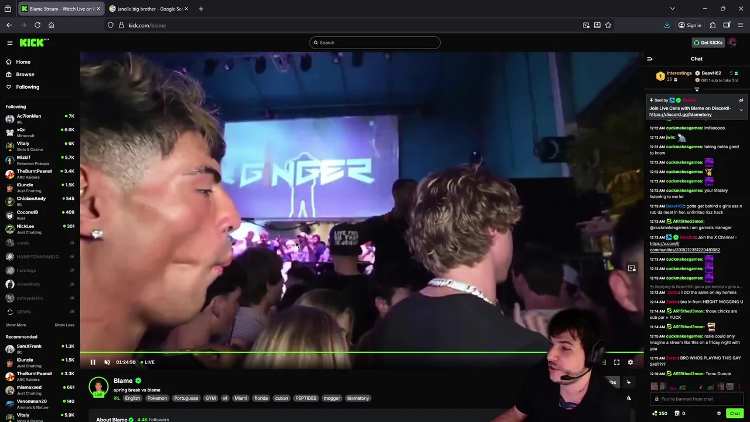This screenshot has width=750, height=422.
Task: Open Venomman20 in Recommended list
Action: pos(40,404)
